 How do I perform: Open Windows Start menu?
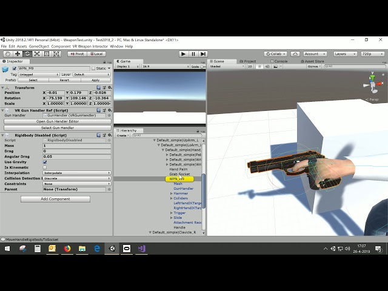pyautogui.click(x=7, y=249)
